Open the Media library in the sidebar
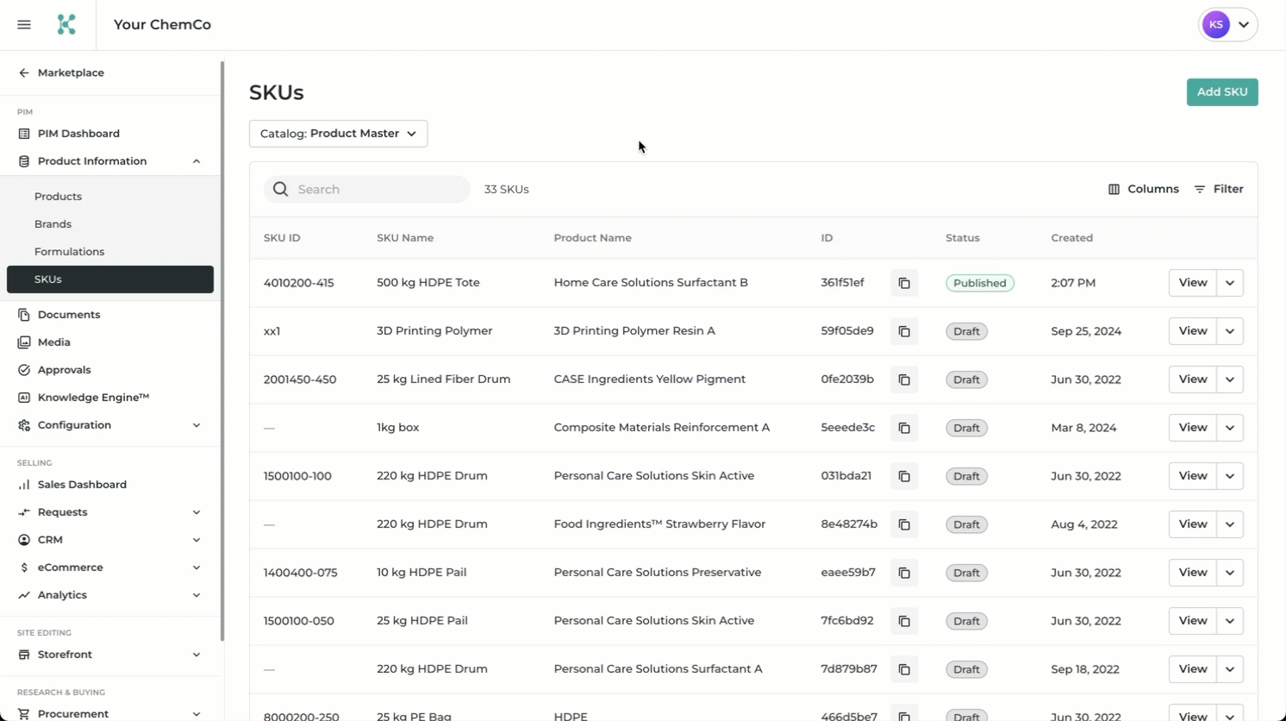This screenshot has width=1286, height=721. click(53, 342)
